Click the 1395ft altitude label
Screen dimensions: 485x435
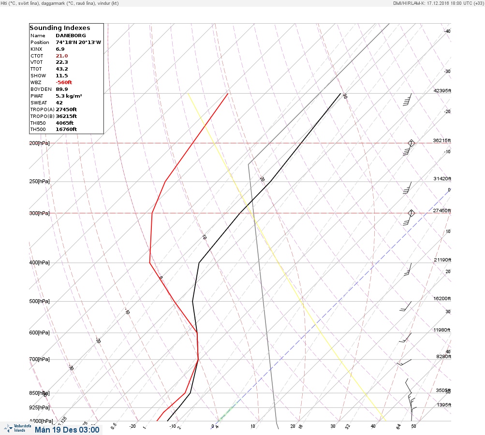[444, 405]
